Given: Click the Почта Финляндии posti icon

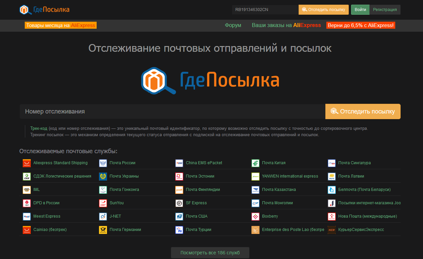Looking at the screenshot, I should (x=179, y=190).
